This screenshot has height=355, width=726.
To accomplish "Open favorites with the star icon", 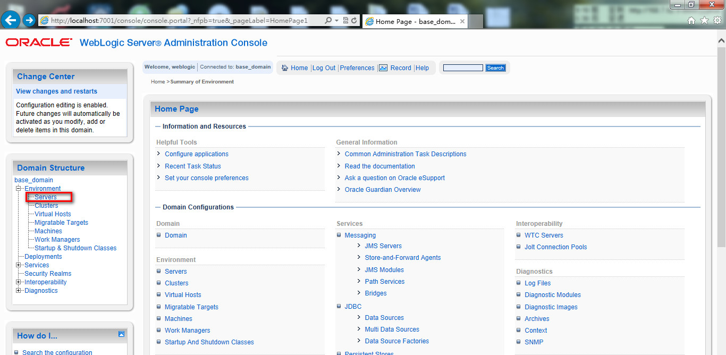I will (704, 20).
